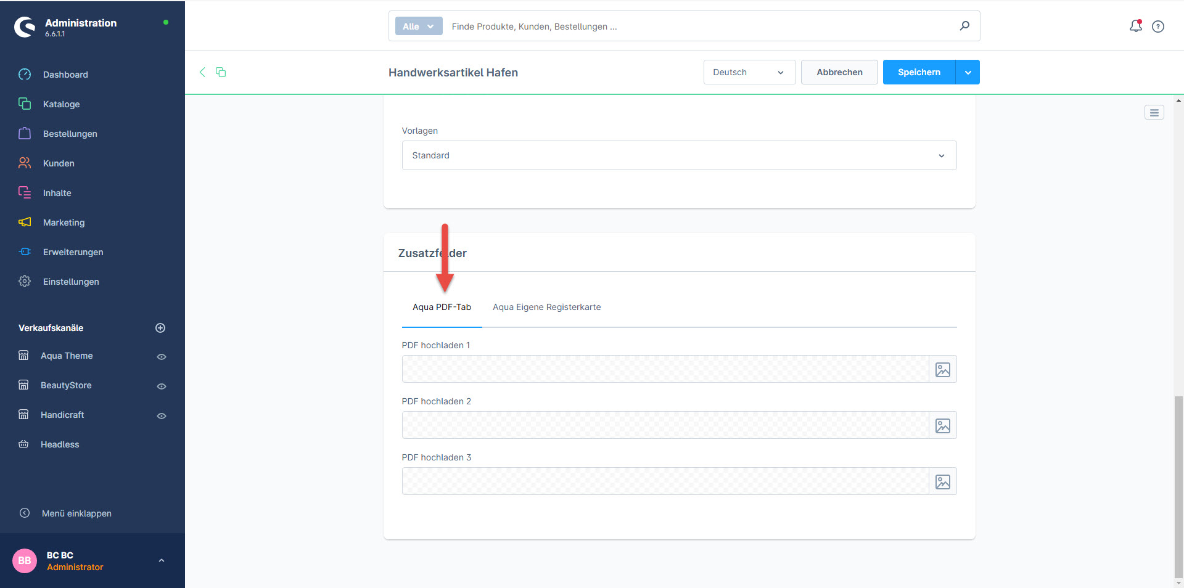The width and height of the screenshot is (1184, 588).
Task: Open media picker for PDF hochladen 1
Action: tap(942, 369)
